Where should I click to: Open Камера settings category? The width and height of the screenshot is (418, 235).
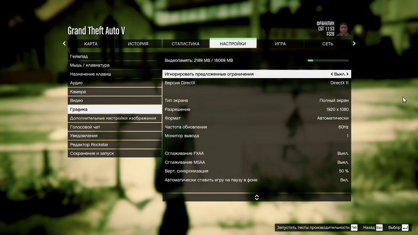[115, 92]
